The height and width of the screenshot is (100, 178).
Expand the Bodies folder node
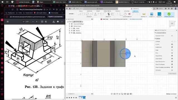70,31
